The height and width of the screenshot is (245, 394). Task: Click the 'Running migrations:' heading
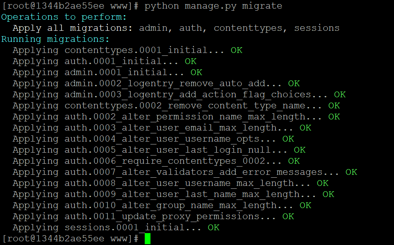click(x=55, y=39)
